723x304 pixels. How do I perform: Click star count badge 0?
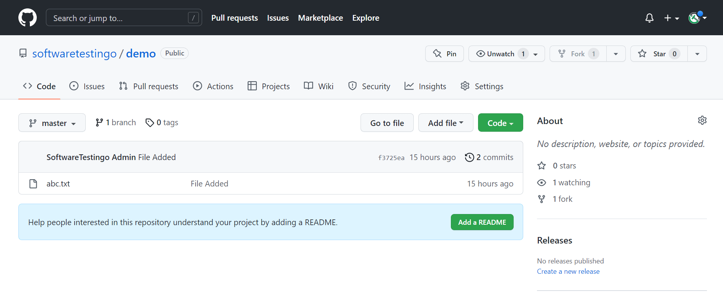pos(674,54)
